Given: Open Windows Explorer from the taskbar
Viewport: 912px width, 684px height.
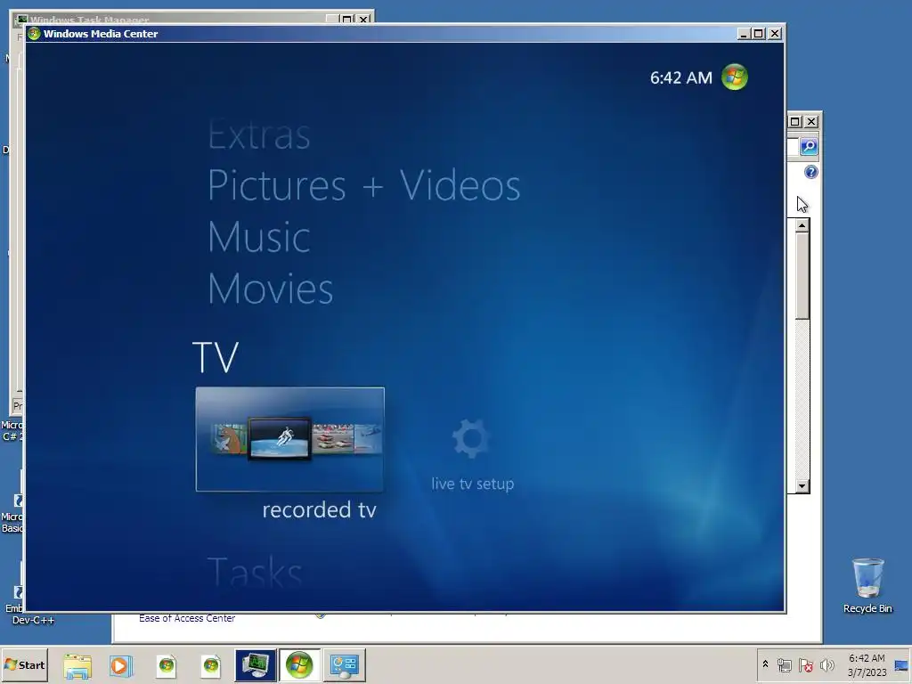Looking at the screenshot, I should click(x=77, y=665).
